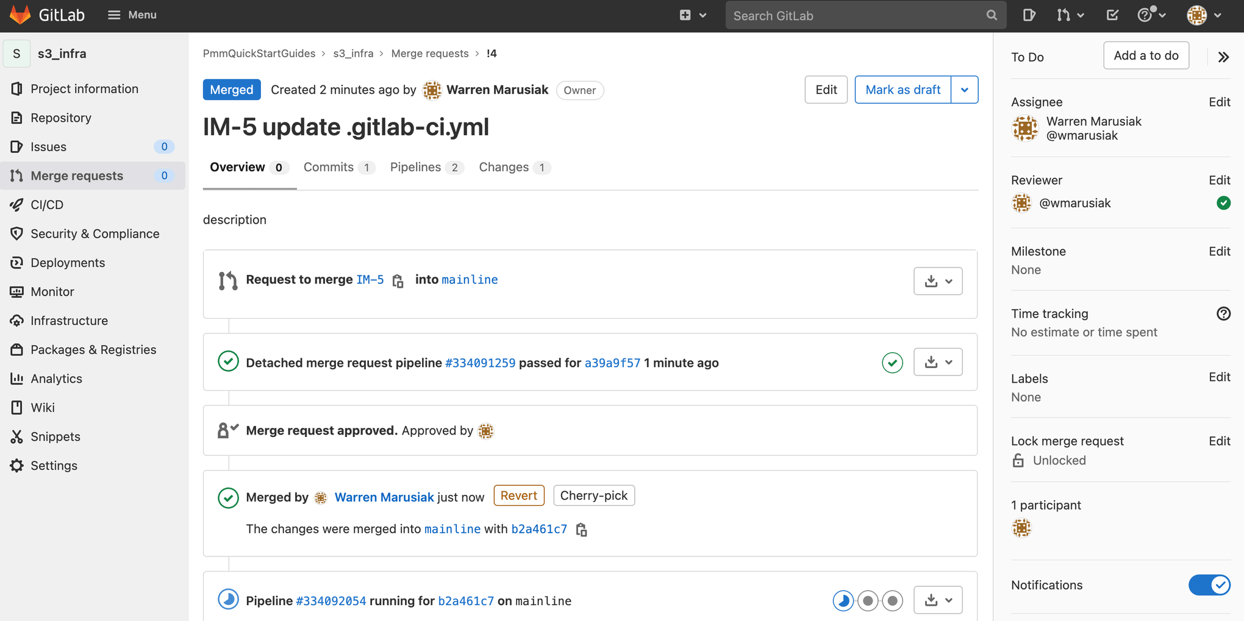
Task: Approve status check on detached pipeline row
Action: pos(892,362)
